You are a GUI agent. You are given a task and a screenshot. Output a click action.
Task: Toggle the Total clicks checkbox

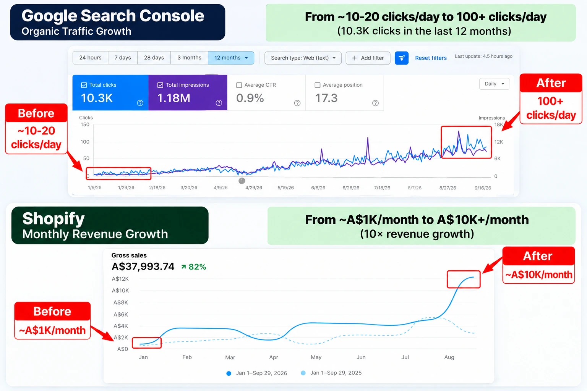[84, 85]
